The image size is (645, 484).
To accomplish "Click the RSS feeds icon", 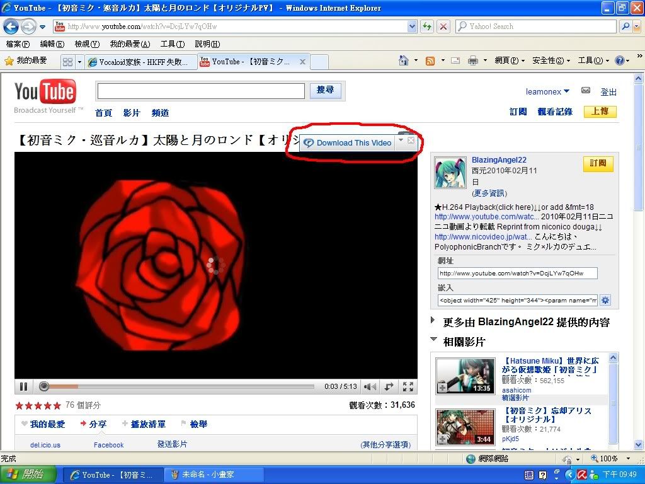I will (x=430, y=61).
